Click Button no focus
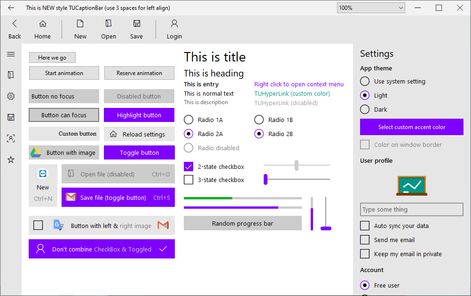The image size is (471, 296). (64, 96)
